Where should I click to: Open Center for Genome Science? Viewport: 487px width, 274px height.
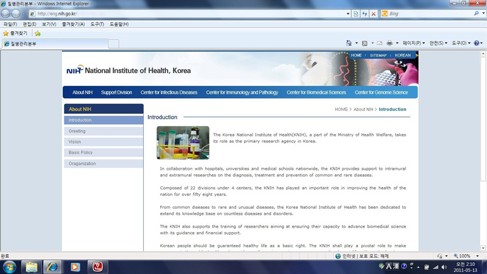tap(382, 93)
